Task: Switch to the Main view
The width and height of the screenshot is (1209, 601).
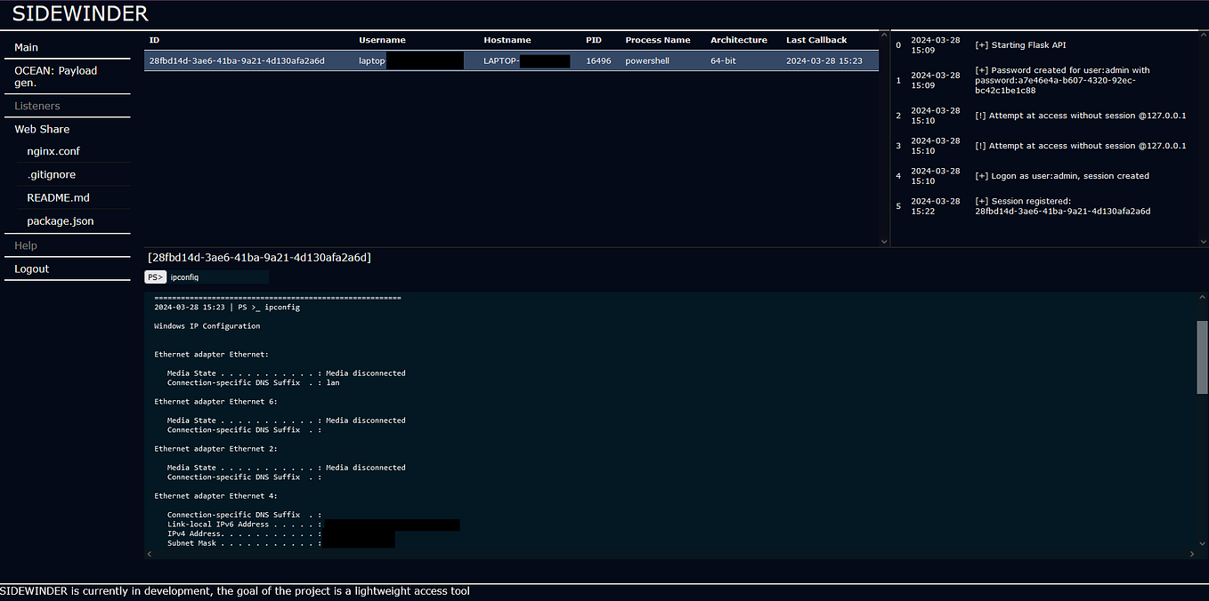Action: [27, 47]
